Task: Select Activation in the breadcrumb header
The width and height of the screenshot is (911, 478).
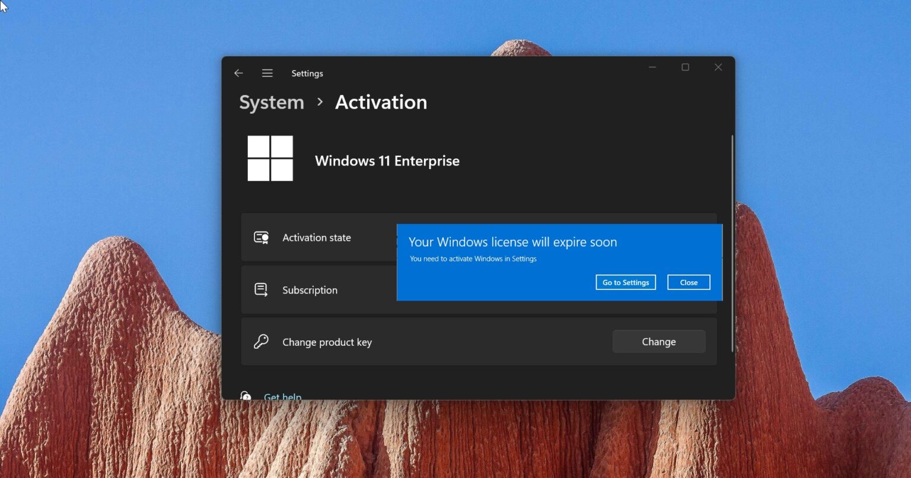Action: 381,102
